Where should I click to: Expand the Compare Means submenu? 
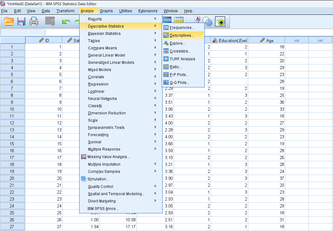tap(102, 48)
